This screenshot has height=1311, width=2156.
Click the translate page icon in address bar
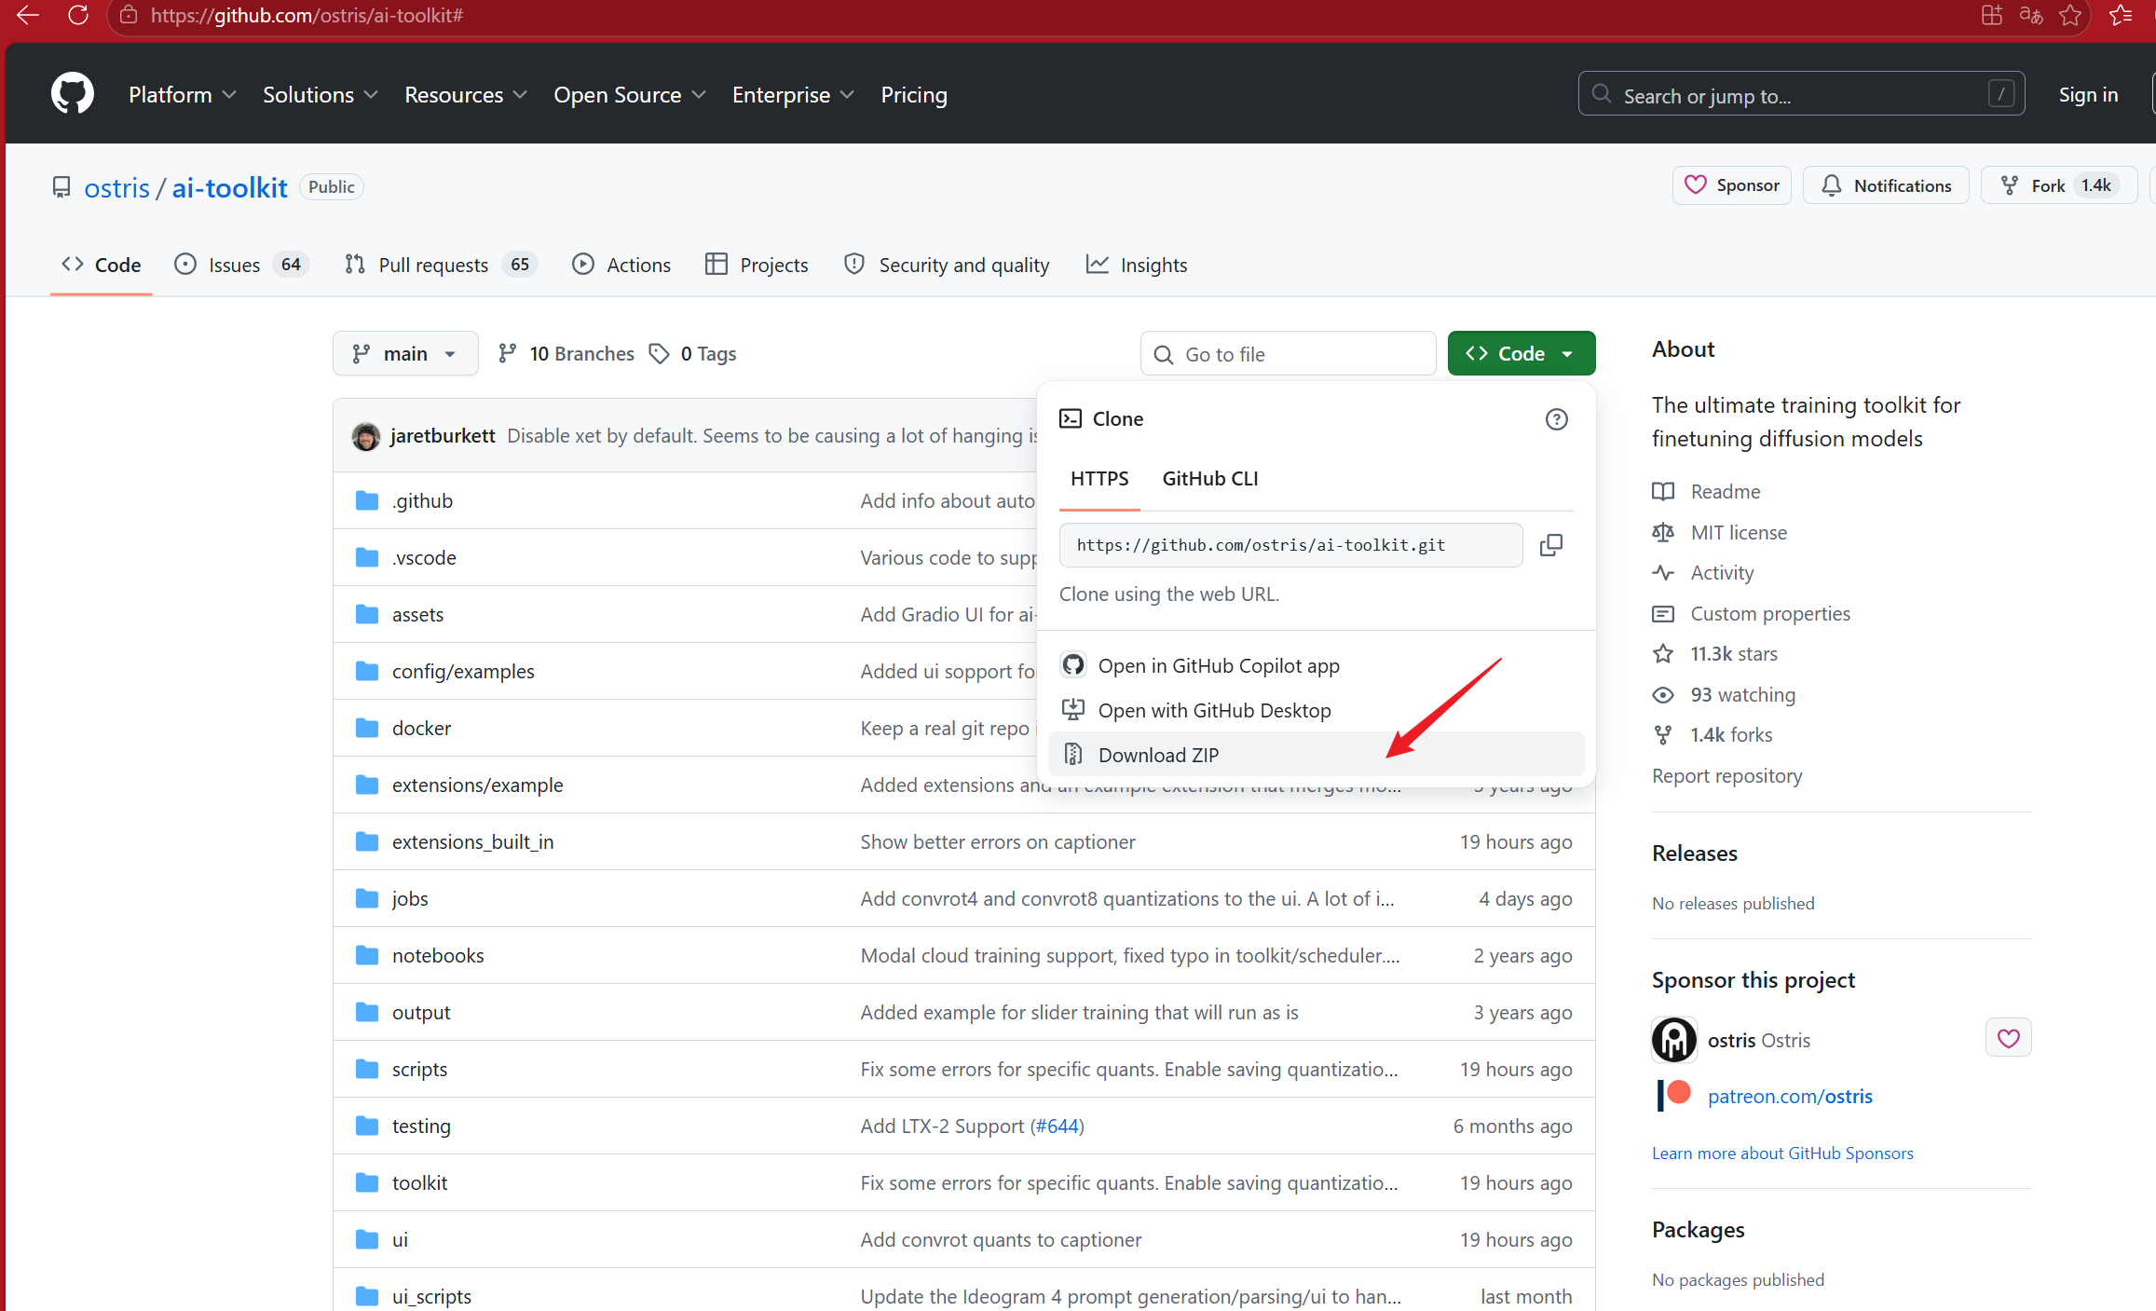(x=2031, y=15)
